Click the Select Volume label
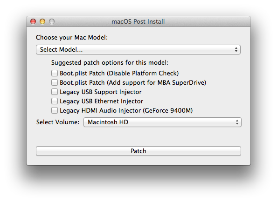Viewport: 277px width, 202px height. coord(58,122)
